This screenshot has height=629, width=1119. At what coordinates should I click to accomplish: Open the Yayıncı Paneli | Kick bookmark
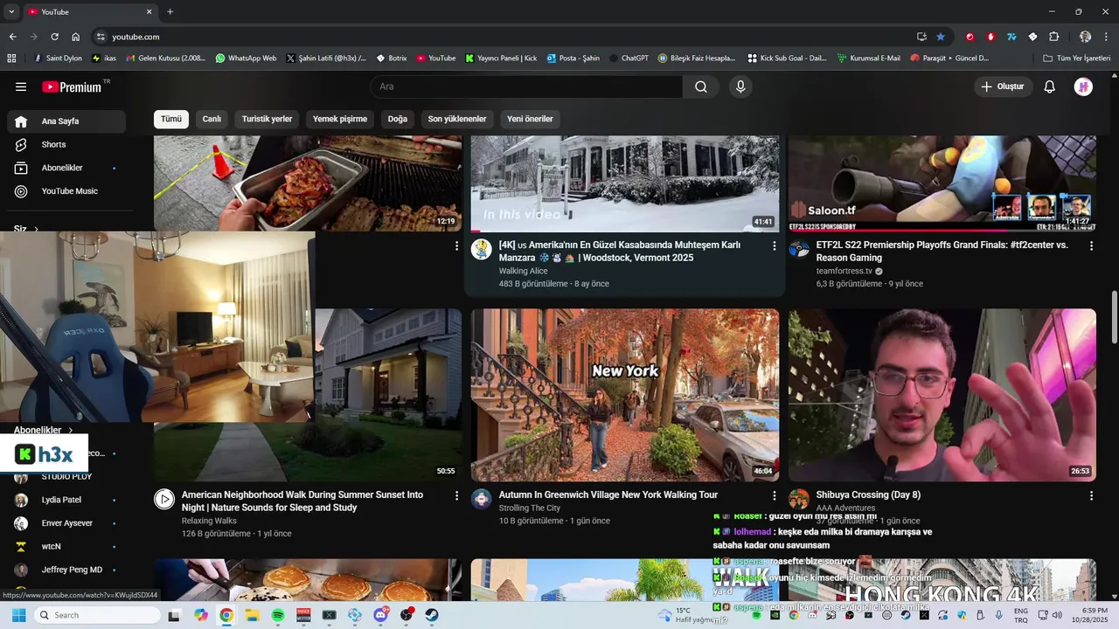pos(501,59)
